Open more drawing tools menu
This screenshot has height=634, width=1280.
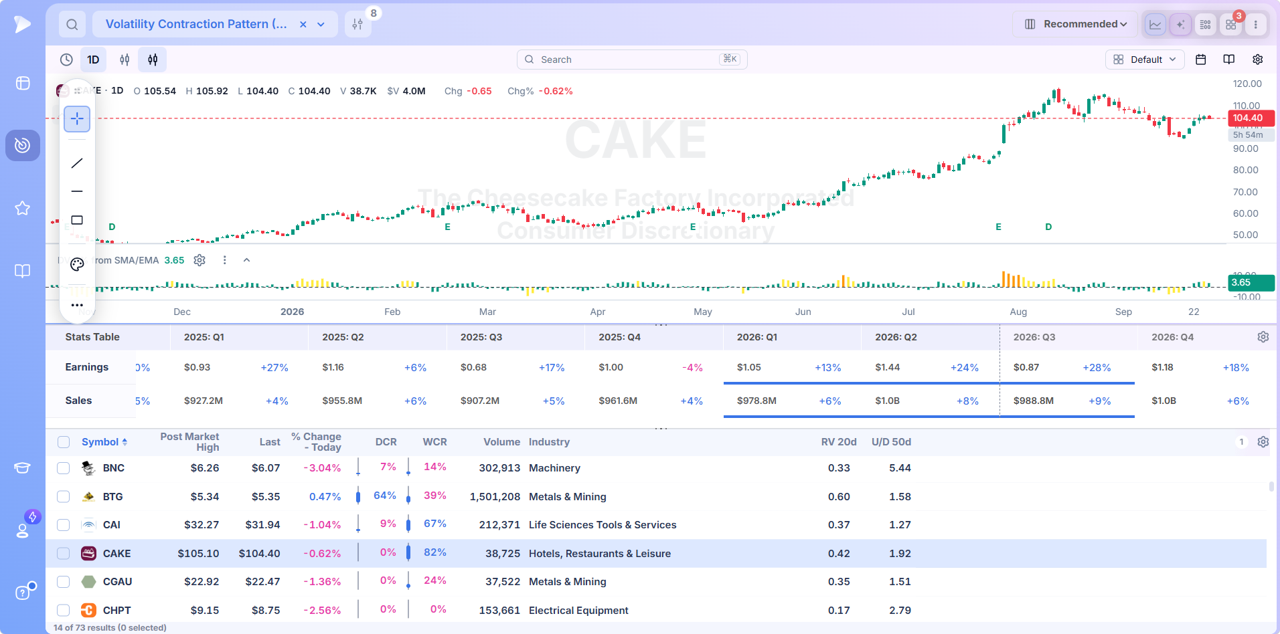[77, 305]
